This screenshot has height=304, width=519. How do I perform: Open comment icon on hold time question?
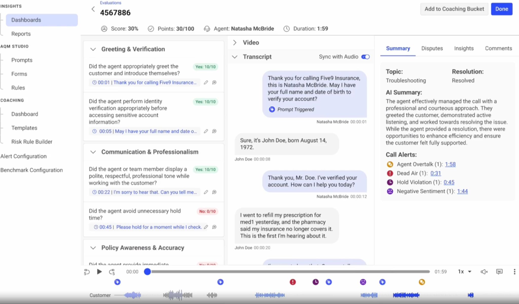pos(214,227)
